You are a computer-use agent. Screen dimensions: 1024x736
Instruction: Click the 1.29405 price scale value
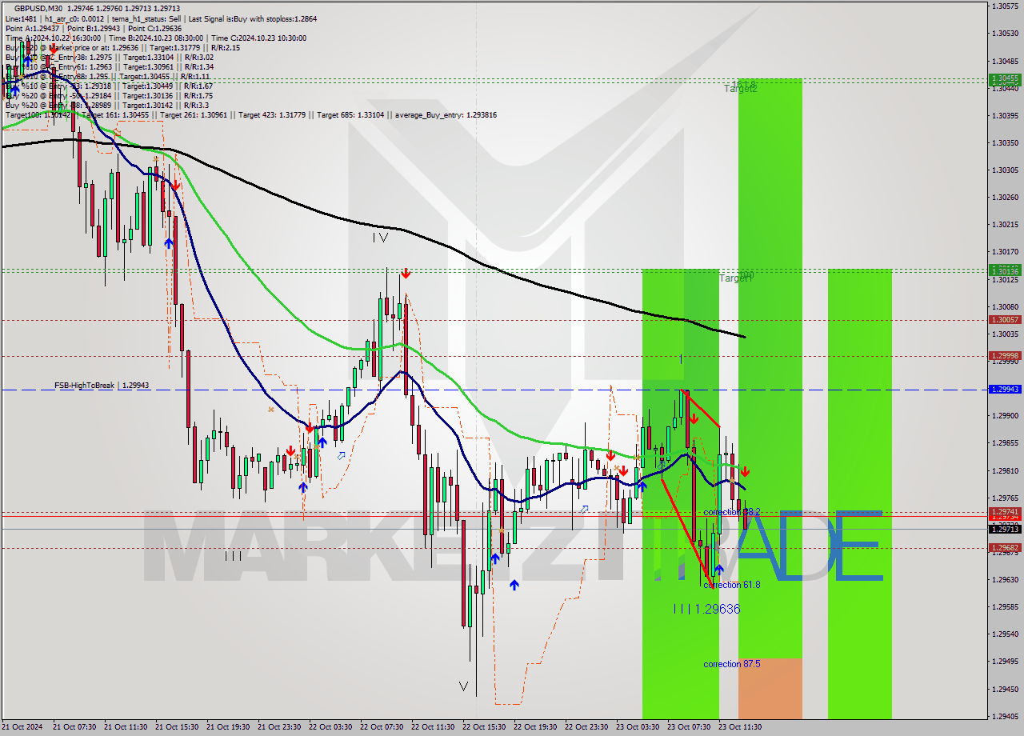[x=1005, y=716]
